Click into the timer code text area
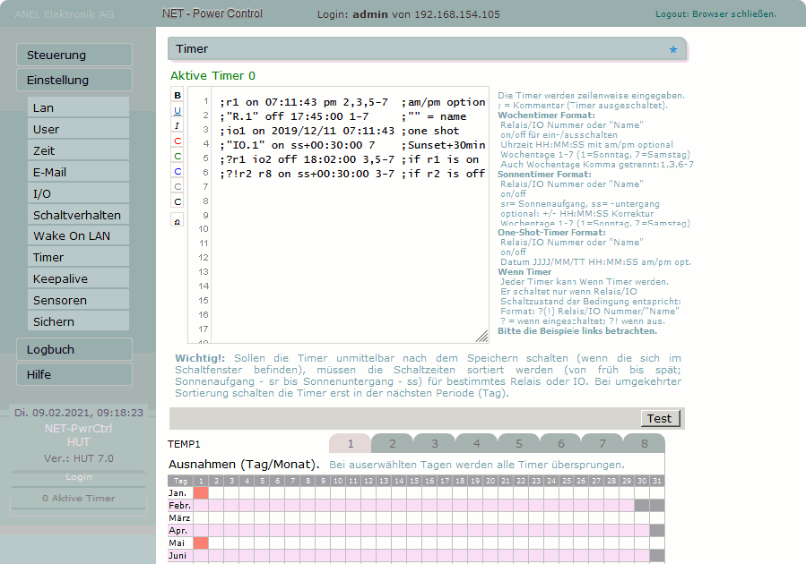This screenshot has width=806, height=564. click(x=350, y=215)
